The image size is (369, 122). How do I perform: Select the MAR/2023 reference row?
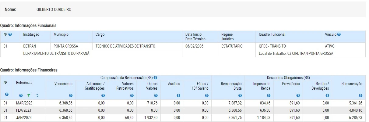click(24, 103)
